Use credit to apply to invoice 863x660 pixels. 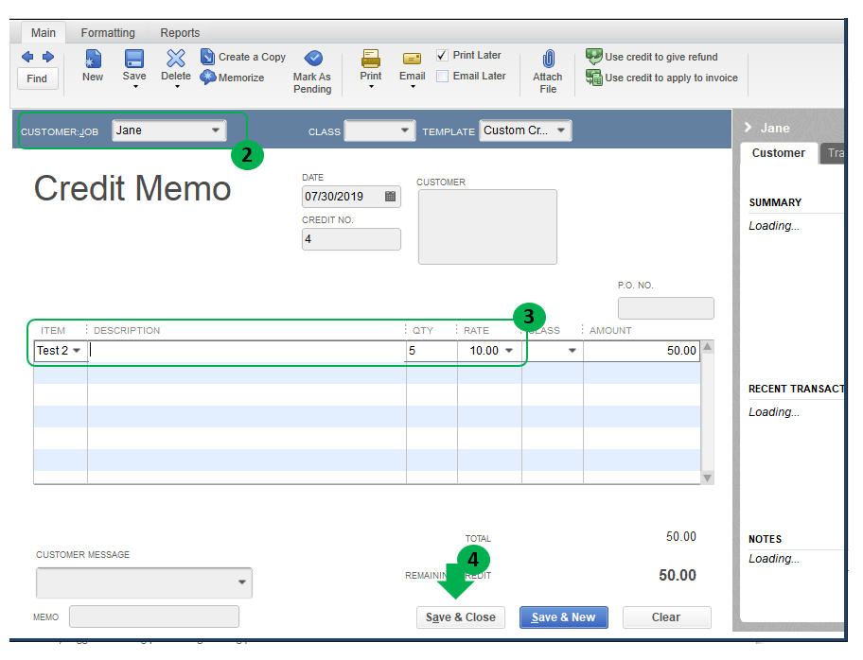tap(661, 78)
